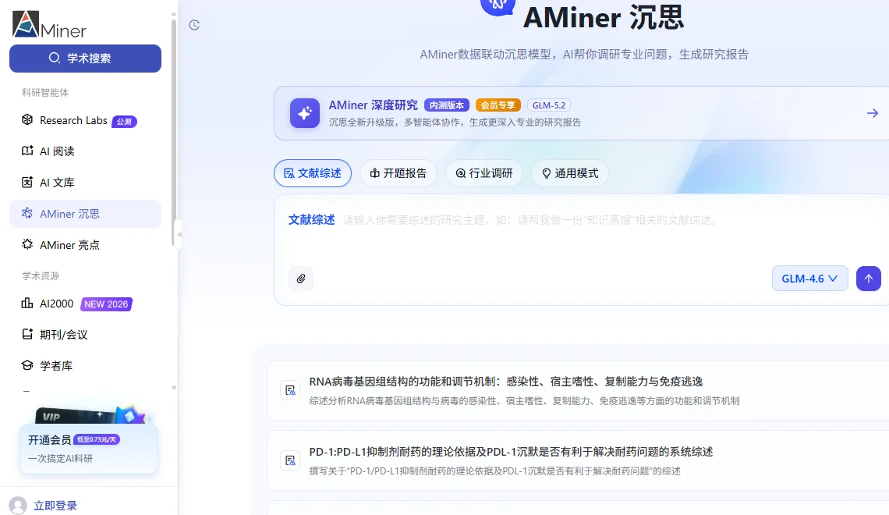Viewport: 889px width, 515px height.
Task: Open the RNA病毒基因组结构 example
Action: click(579, 390)
